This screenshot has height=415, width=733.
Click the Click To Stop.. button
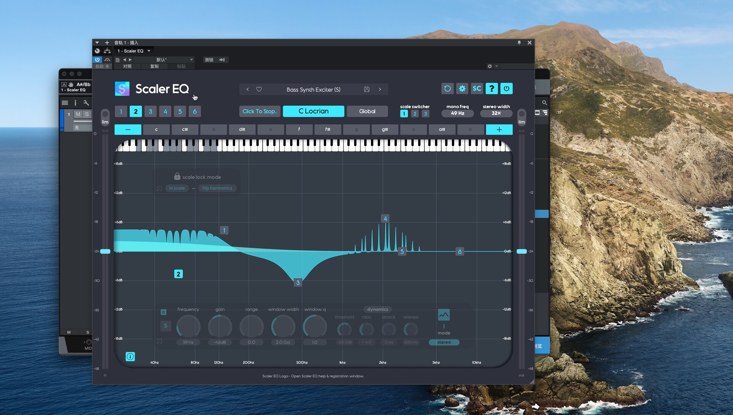pyautogui.click(x=260, y=111)
